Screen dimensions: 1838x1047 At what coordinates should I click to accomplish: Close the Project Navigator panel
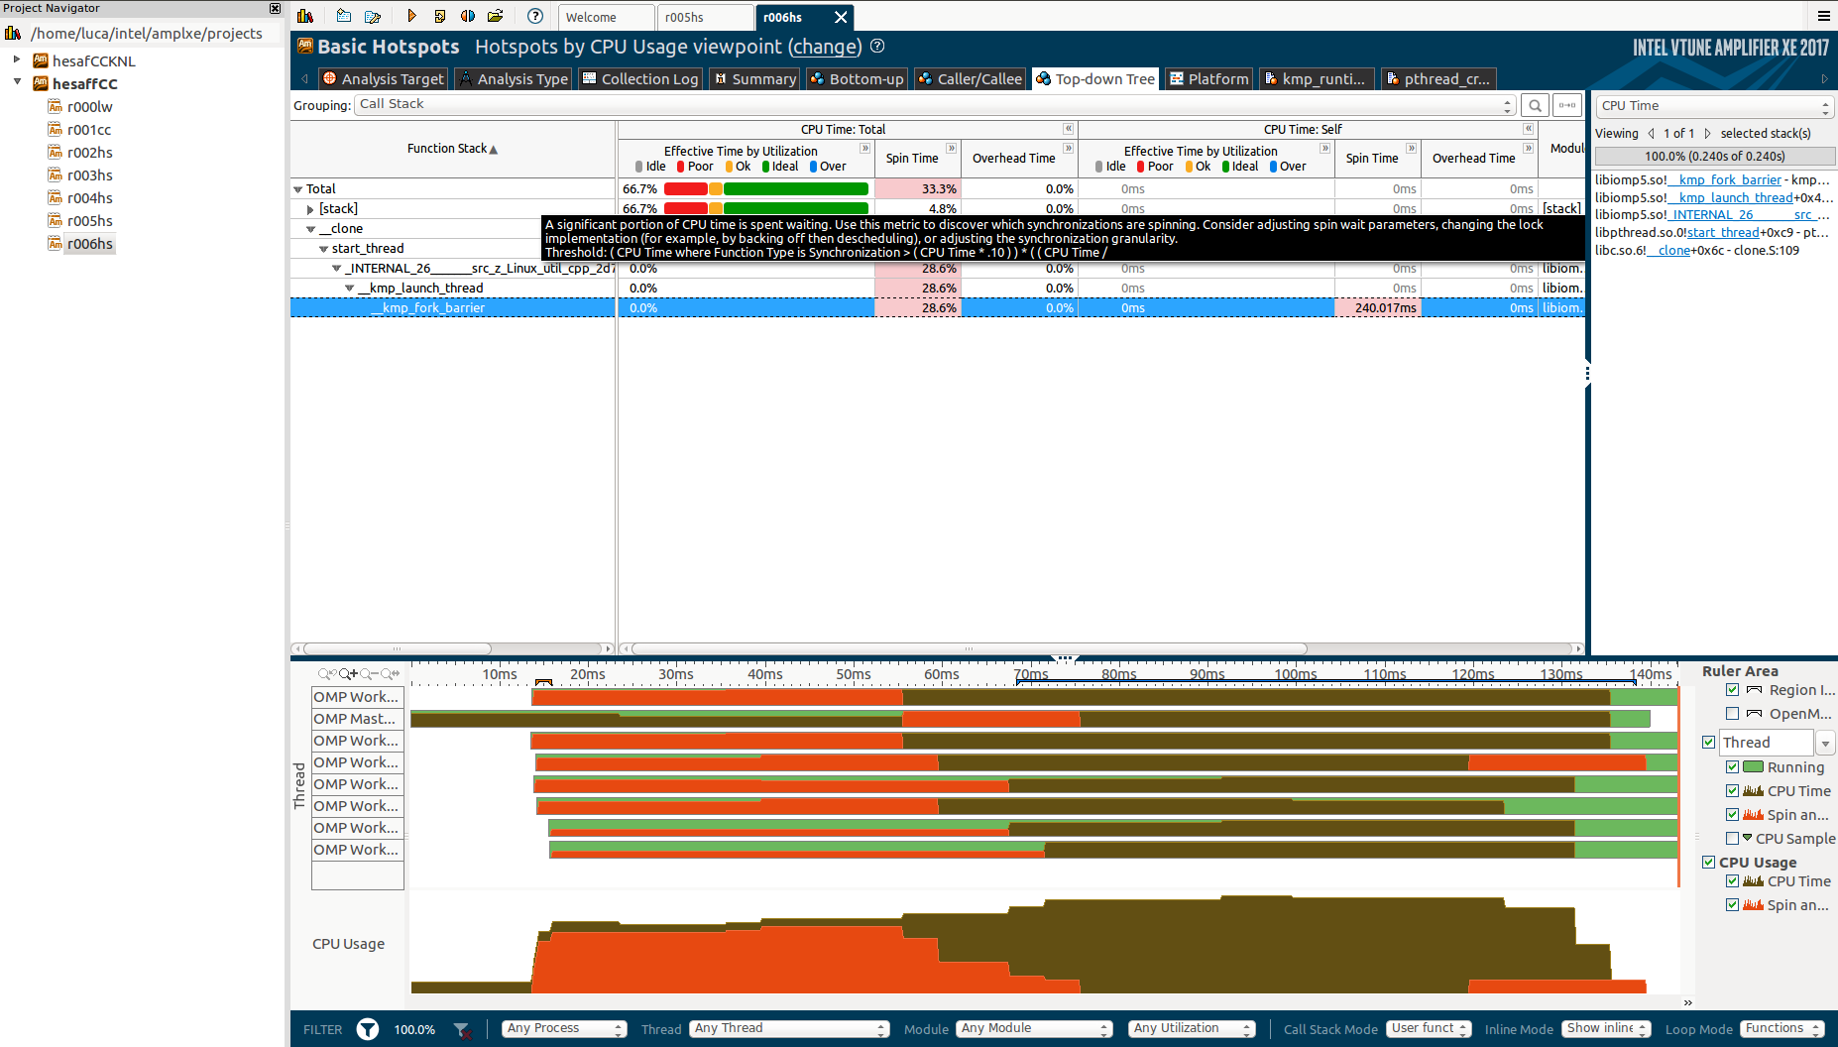point(276,8)
